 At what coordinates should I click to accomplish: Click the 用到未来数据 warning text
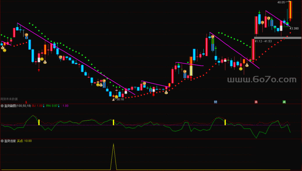click(9, 99)
